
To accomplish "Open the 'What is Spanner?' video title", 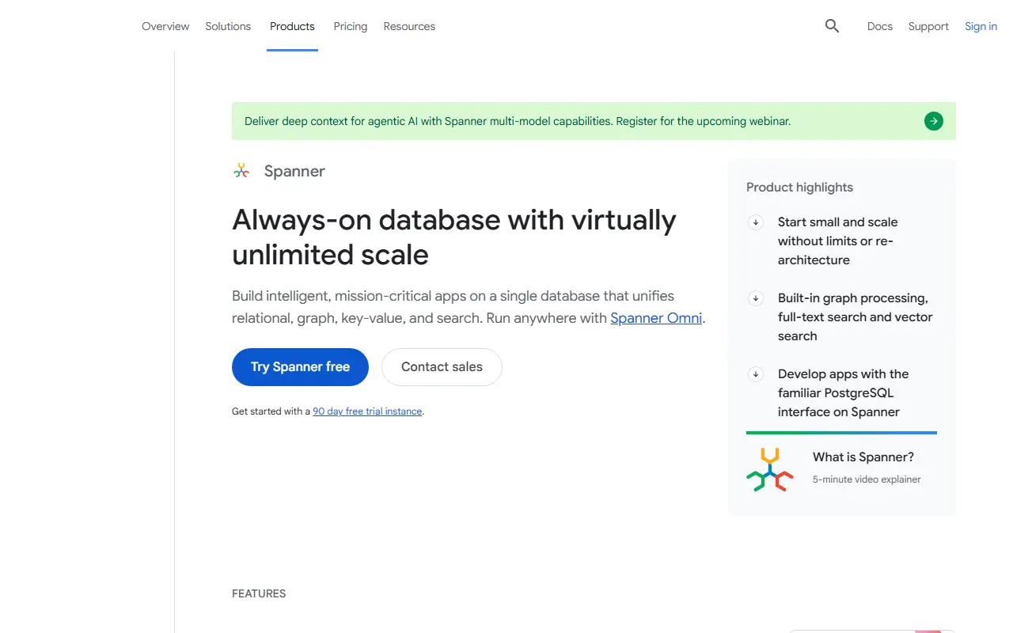I will click(x=863, y=457).
